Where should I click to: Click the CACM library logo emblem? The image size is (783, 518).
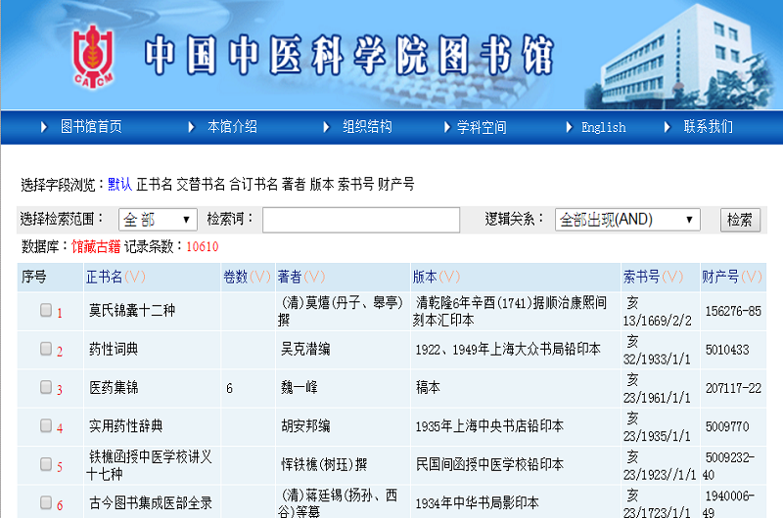[93, 57]
